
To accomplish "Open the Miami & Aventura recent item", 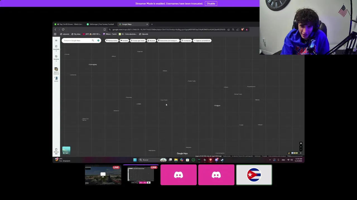I will click(x=56, y=71).
